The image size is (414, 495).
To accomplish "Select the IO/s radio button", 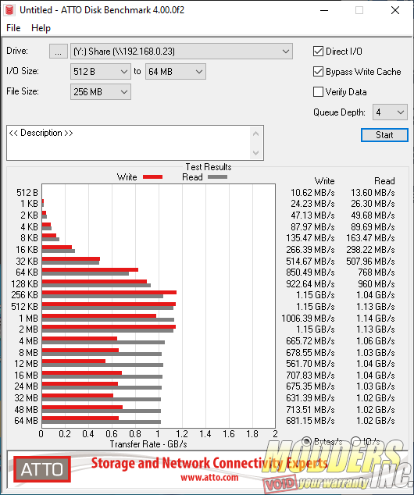I will coord(356,441).
